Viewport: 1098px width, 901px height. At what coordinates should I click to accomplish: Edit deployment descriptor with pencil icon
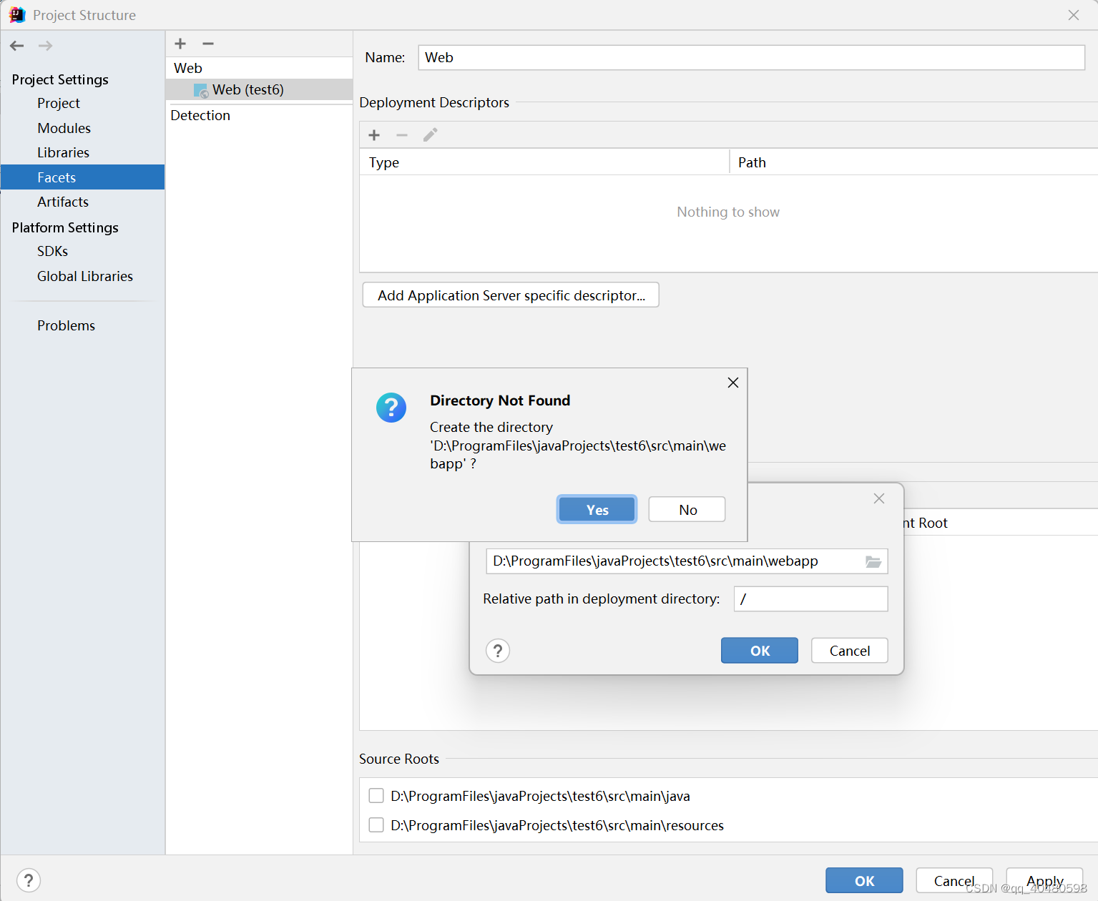[430, 135]
